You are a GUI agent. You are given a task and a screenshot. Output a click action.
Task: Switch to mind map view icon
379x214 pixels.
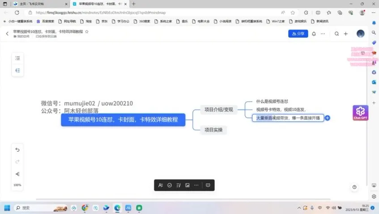click(x=17, y=70)
